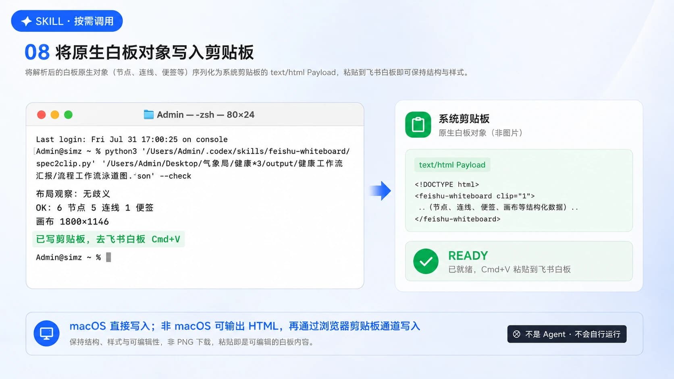Click the green READY checkmark icon
The width and height of the screenshot is (674, 379).
point(426,261)
